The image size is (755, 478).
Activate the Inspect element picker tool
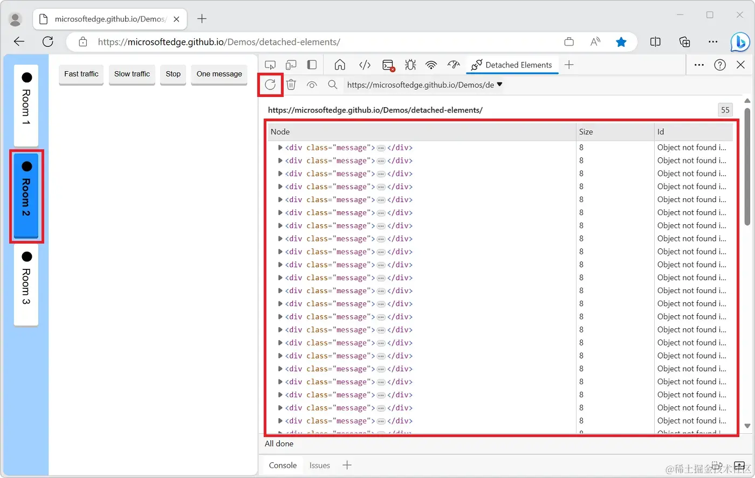[270, 65]
